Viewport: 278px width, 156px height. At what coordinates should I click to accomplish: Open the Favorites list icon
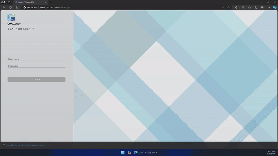tap(250, 7)
